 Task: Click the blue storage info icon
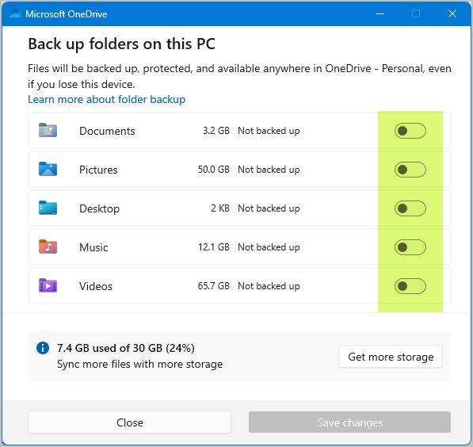pyautogui.click(x=43, y=348)
